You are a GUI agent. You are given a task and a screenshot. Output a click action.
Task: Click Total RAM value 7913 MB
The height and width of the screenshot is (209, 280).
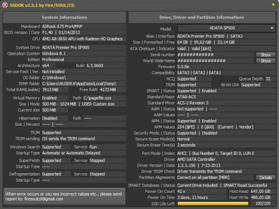click(x=50, y=90)
